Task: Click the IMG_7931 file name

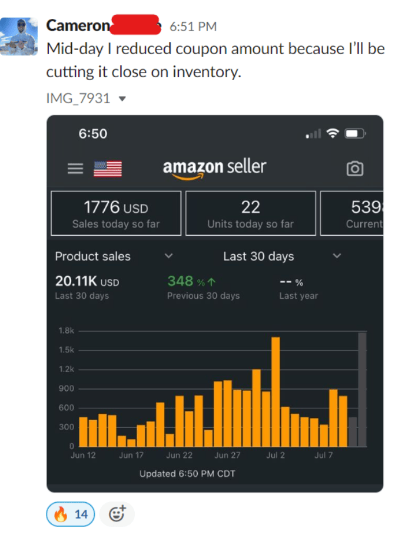Action: 78,98
